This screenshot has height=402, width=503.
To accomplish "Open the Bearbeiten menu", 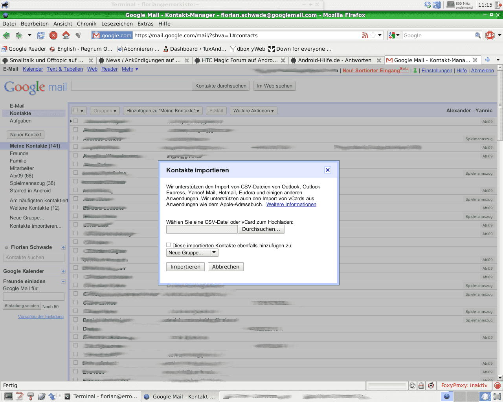I will [35, 24].
